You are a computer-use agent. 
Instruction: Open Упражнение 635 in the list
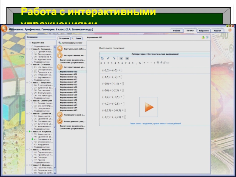pos(68,85)
